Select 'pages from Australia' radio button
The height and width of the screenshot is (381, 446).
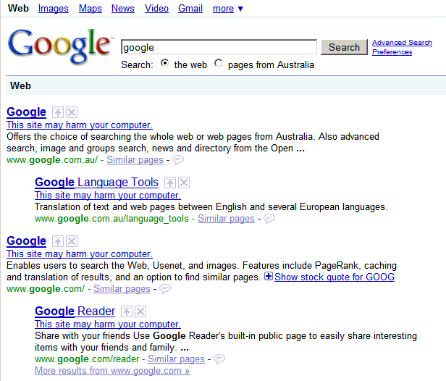(219, 63)
